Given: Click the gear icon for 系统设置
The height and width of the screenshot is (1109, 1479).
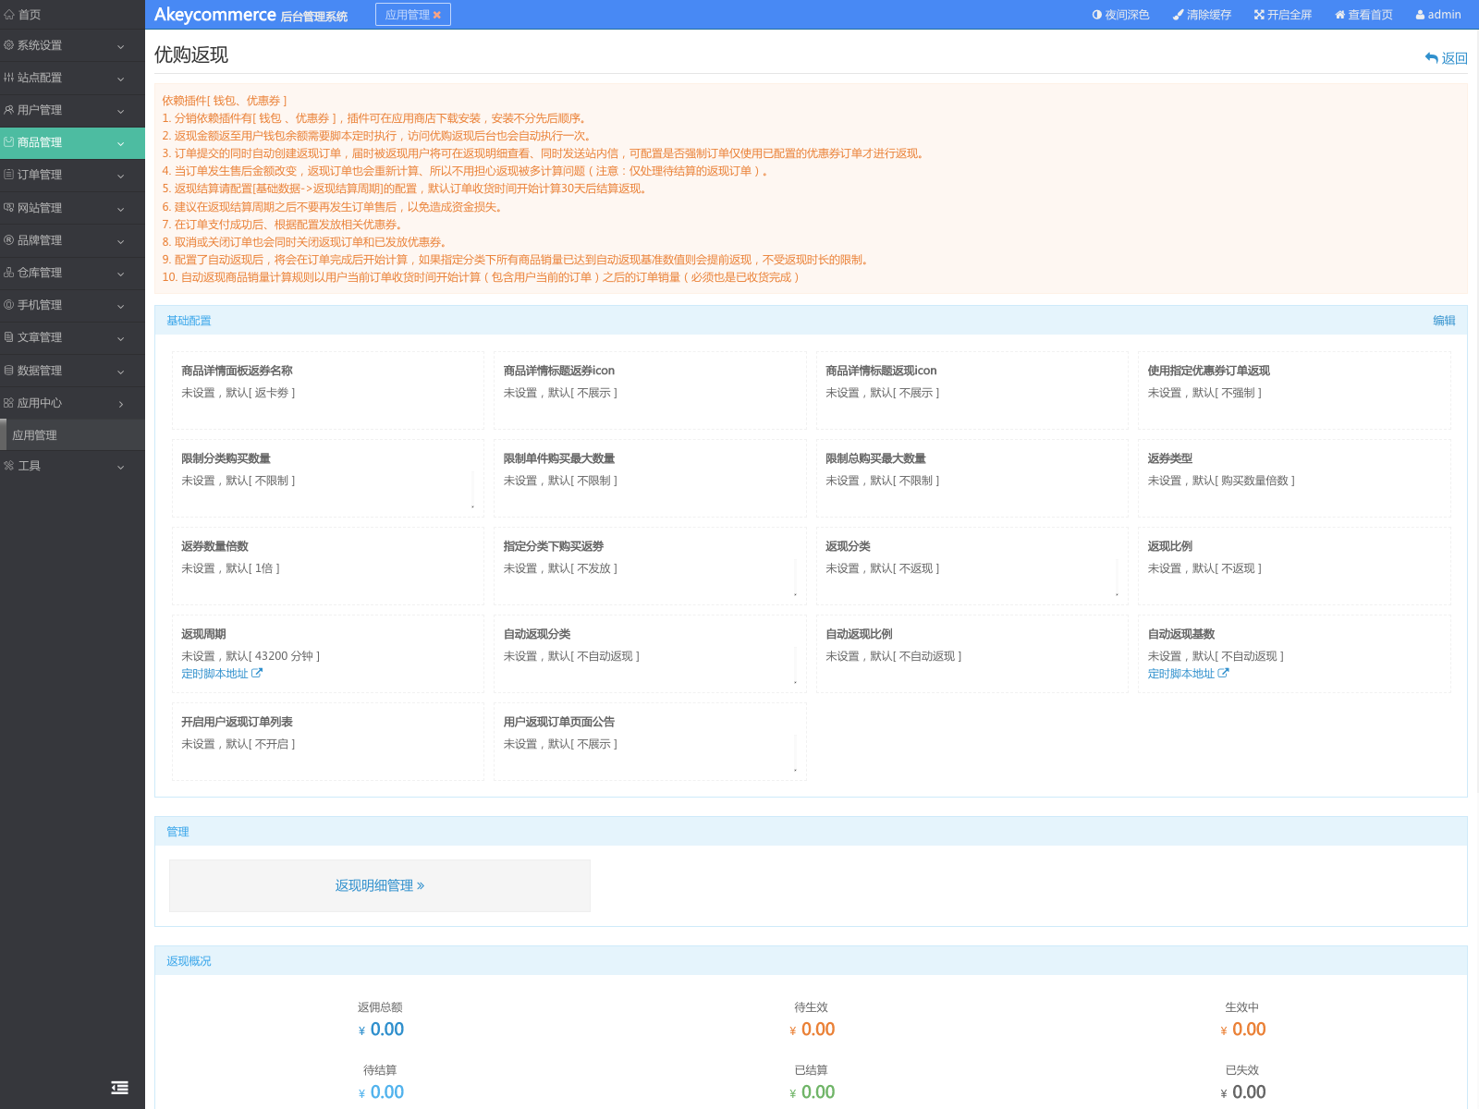Looking at the screenshot, I should (x=9, y=45).
